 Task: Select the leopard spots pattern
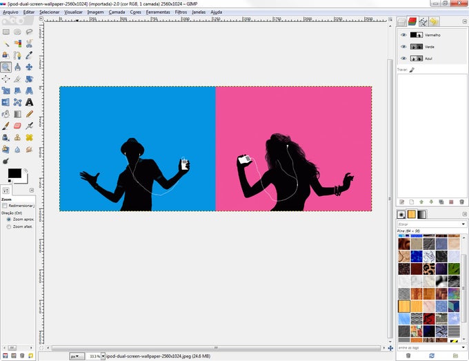(x=429, y=269)
